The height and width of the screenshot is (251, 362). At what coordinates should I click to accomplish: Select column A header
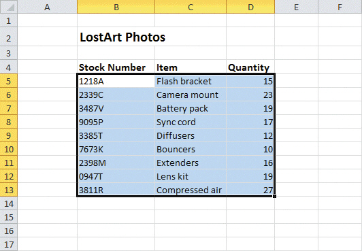[x=48, y=6]
